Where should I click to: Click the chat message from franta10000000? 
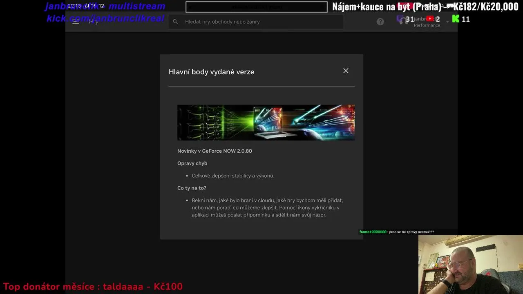click(x=397, y=232)
